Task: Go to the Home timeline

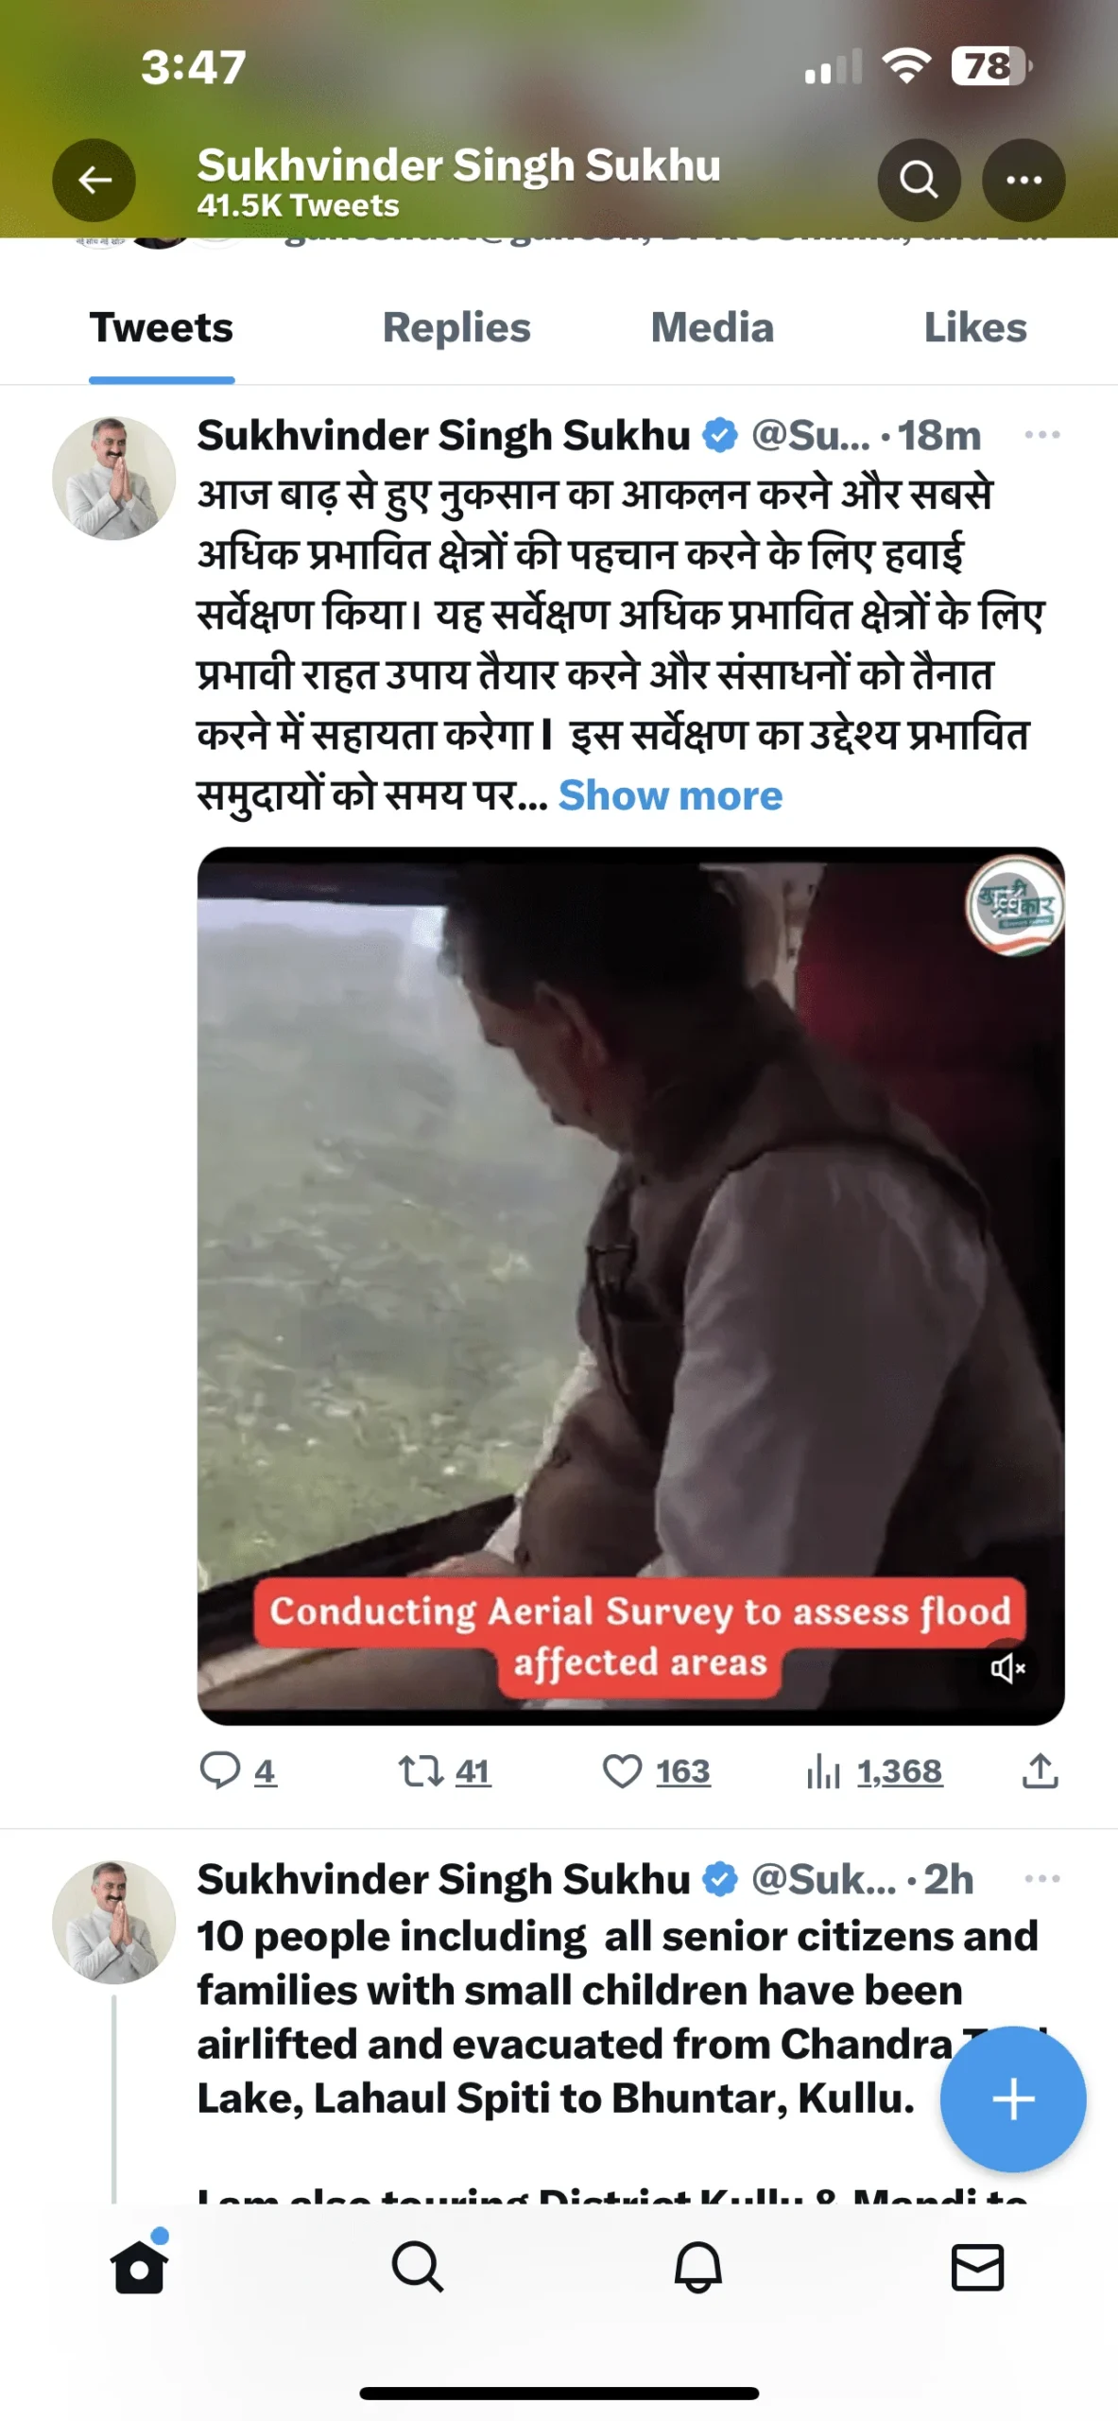Action: (139, 2266)
